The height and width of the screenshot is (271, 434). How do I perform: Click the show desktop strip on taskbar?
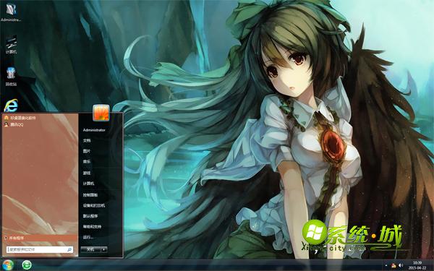(432, 265)
